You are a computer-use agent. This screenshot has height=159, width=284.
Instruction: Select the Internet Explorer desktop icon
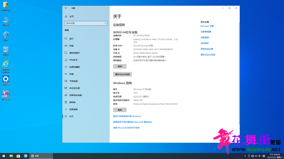(6, 67)
